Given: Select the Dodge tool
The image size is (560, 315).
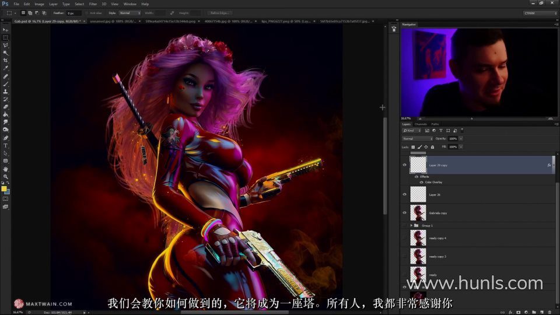Looking at the screenshot, I should coord(5,129).
